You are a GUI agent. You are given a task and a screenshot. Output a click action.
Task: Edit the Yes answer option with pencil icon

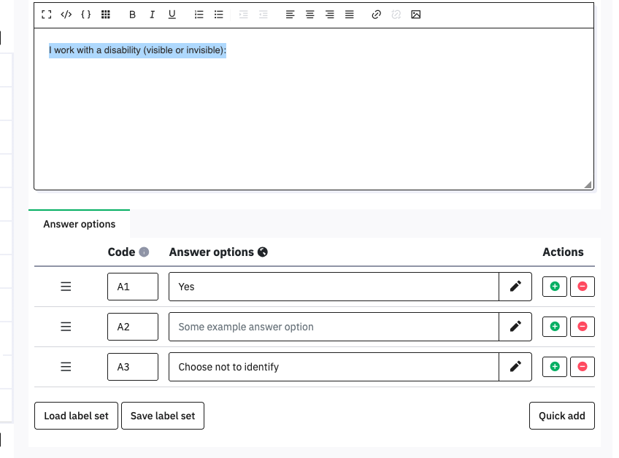tap(516, 287)
